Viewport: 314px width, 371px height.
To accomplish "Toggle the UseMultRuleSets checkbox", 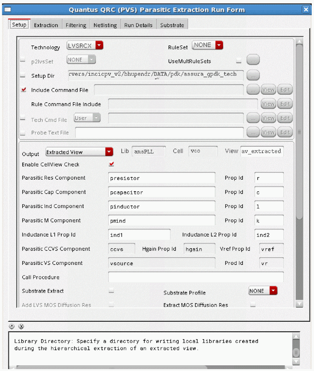I will 239,61.
